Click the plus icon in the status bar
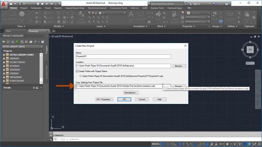 [x=235, y=144]
